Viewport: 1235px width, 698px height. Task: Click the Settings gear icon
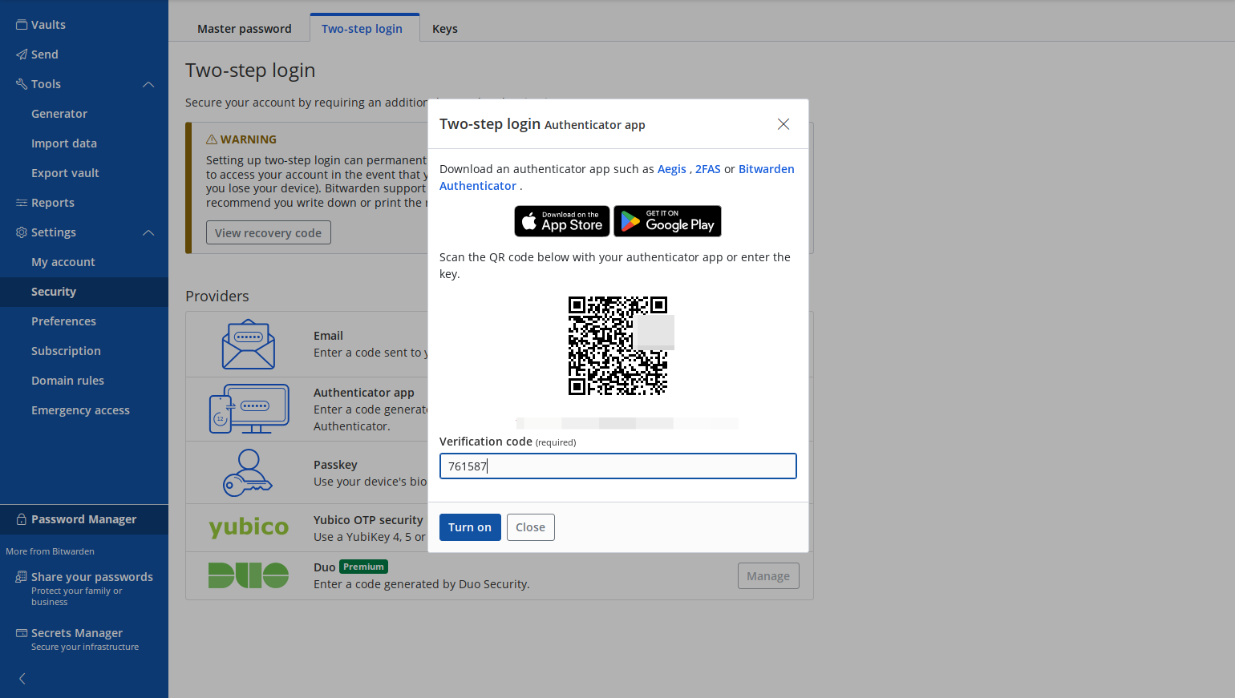22,232
